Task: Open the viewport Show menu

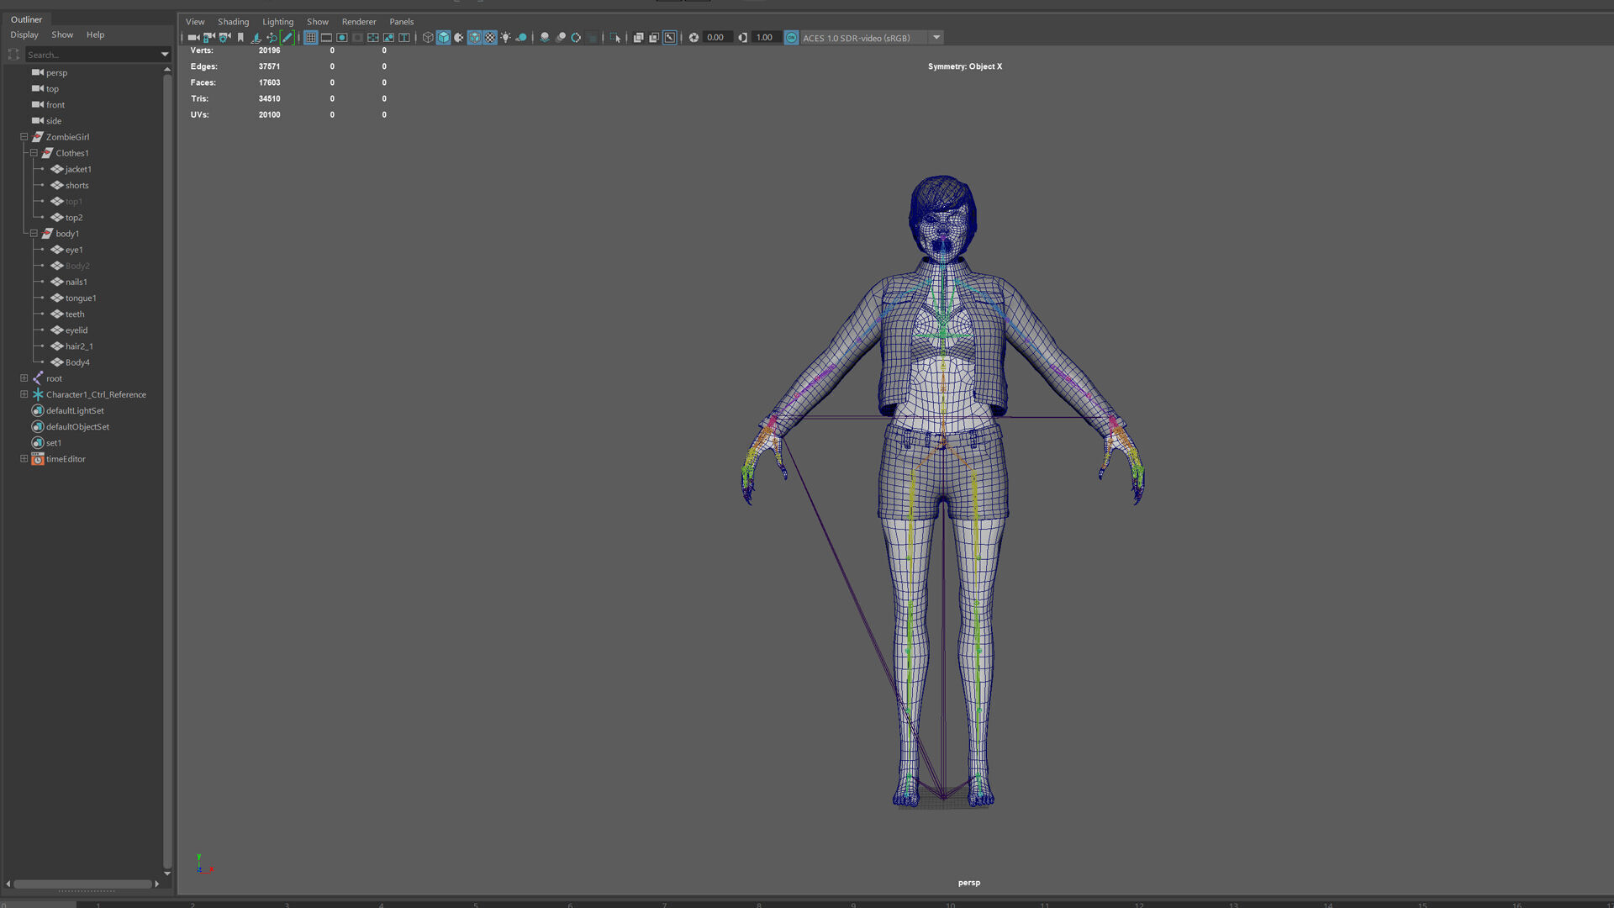Action: pos(318,22)
